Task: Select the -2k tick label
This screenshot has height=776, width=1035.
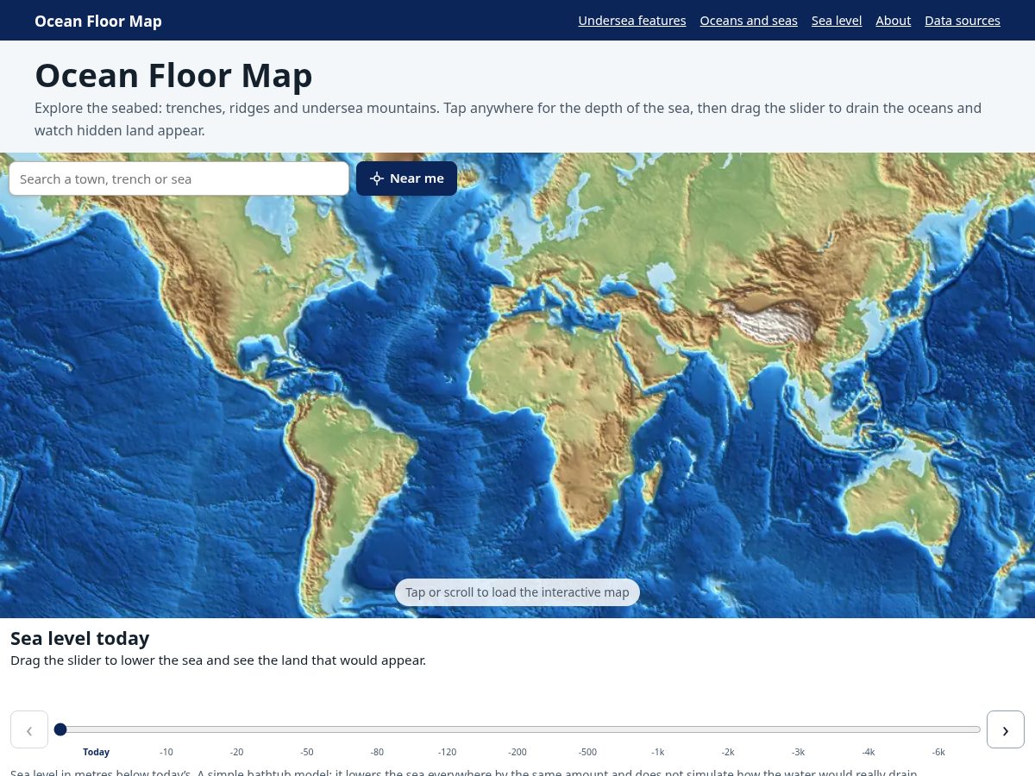Action: (729, 752)
